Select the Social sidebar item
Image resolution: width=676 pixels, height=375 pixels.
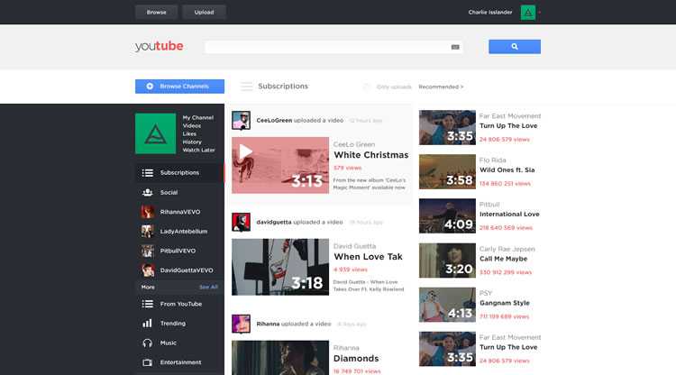[169, 192]
